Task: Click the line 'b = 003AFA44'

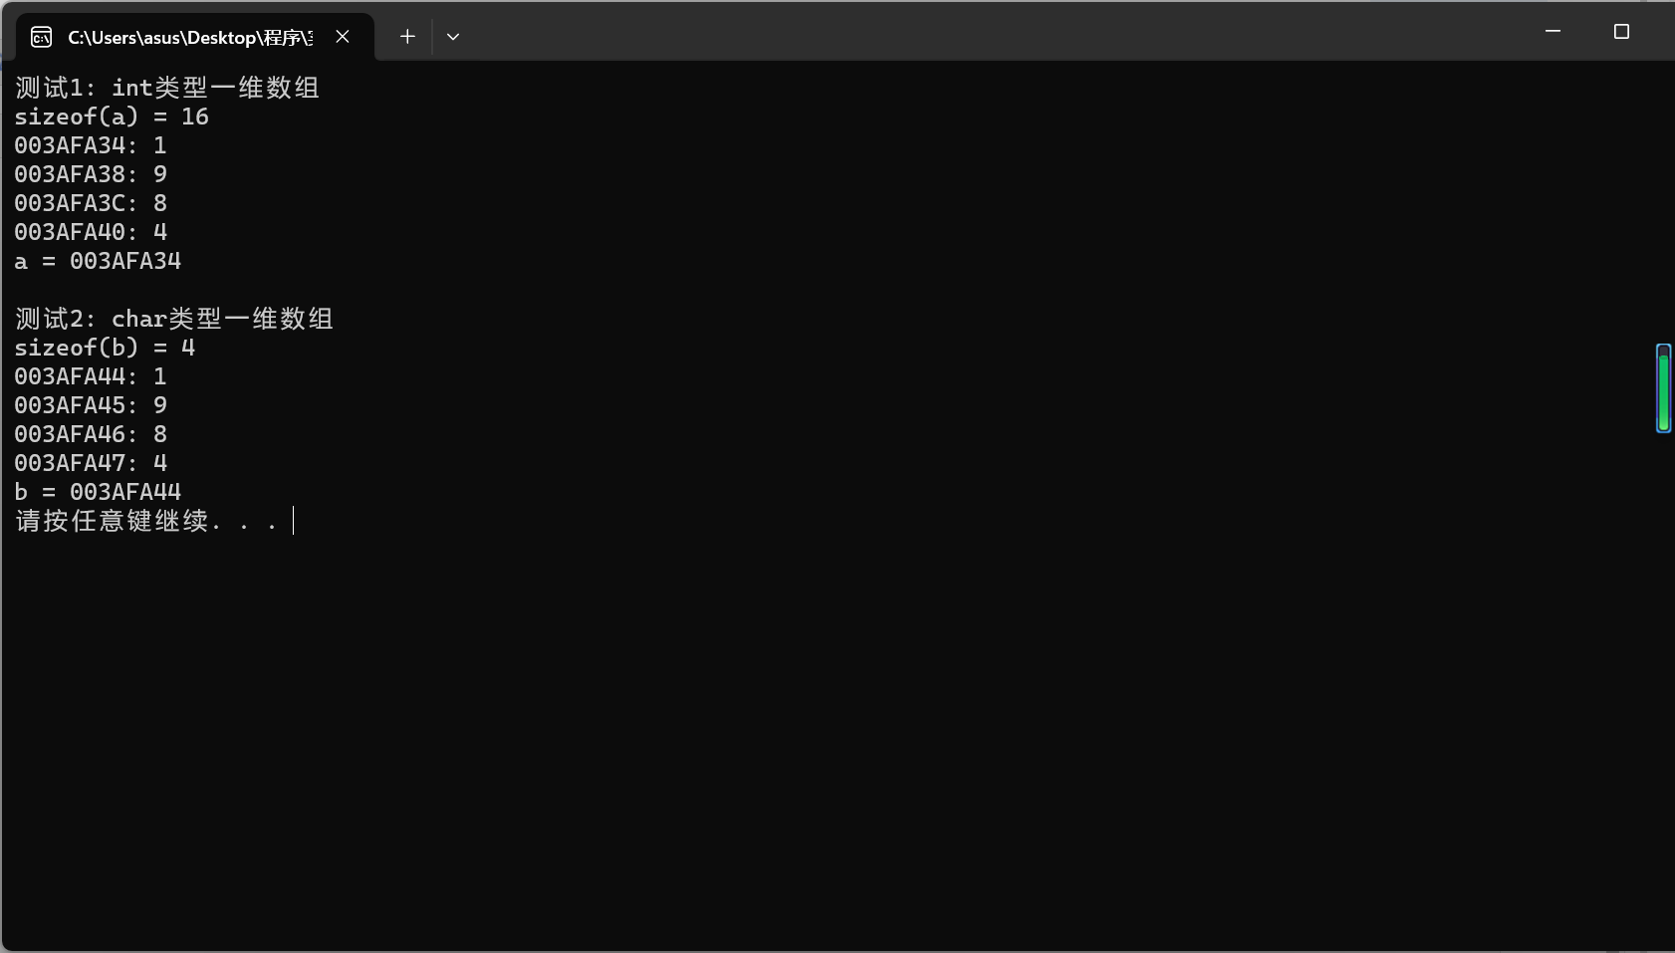Action: tap(98, 492)
